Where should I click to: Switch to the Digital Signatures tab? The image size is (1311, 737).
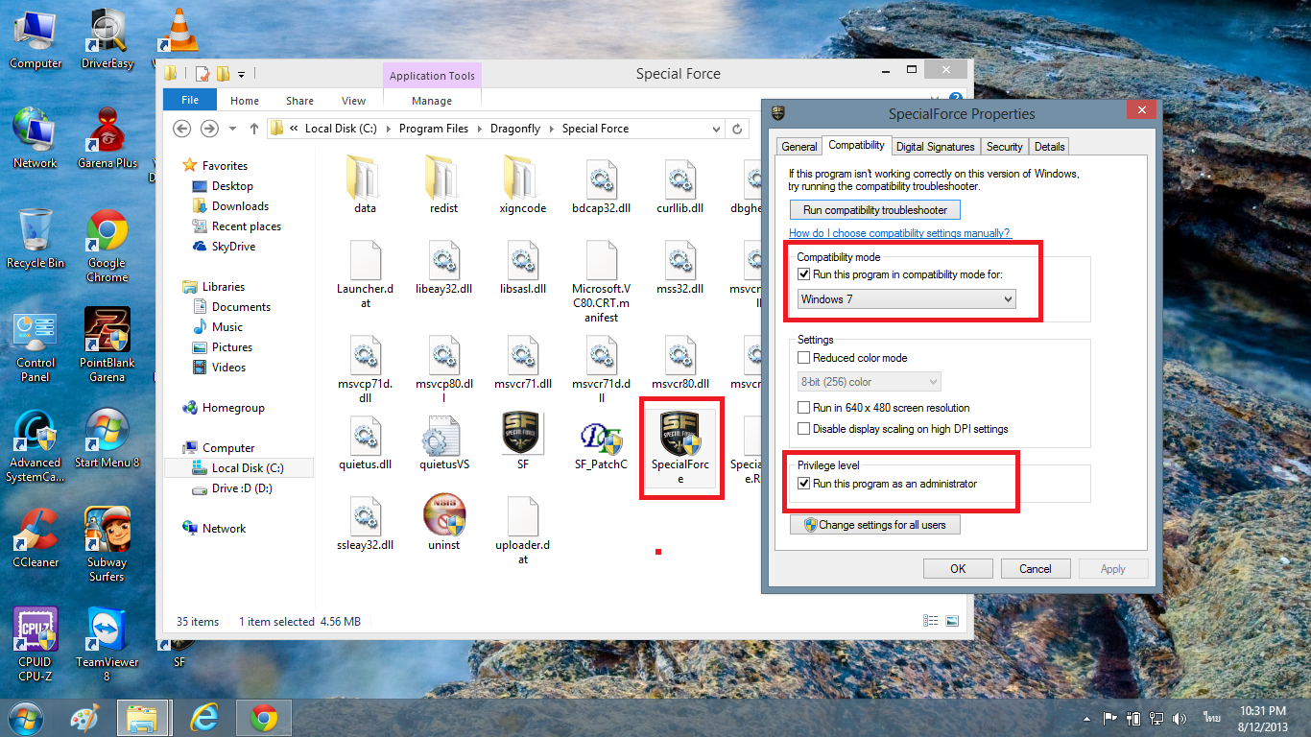pyautogui.click(x=935, y=147)
